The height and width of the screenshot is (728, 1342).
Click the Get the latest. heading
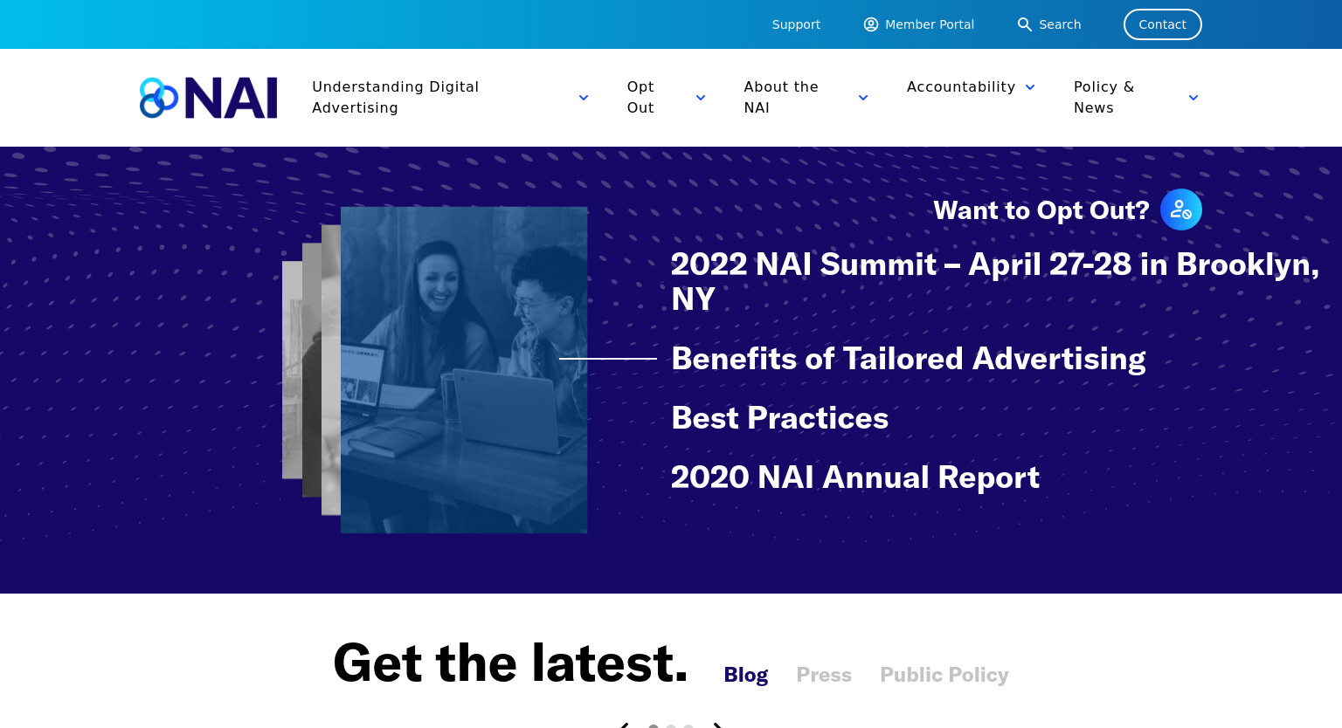pos(510,663)
